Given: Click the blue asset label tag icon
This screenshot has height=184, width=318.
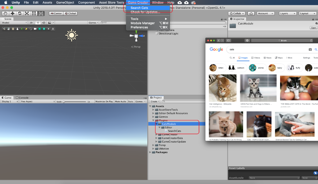Looking at the screenshot, I should pyautogui.click(x=315, y=173).
